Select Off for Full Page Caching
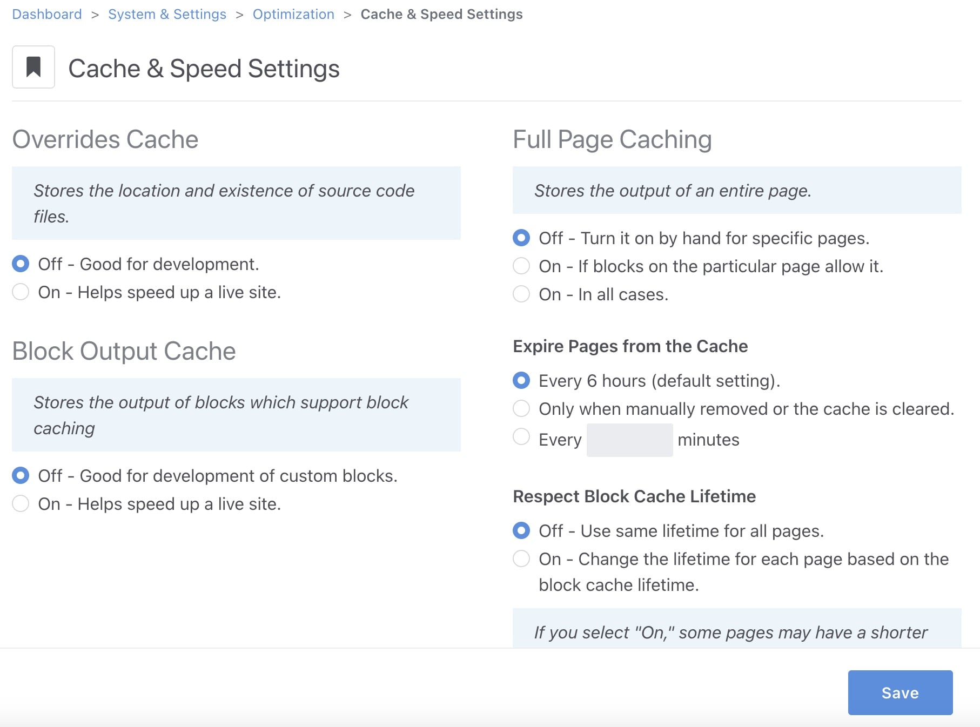The height and width of the screenshot is (727, 980). 521,238
